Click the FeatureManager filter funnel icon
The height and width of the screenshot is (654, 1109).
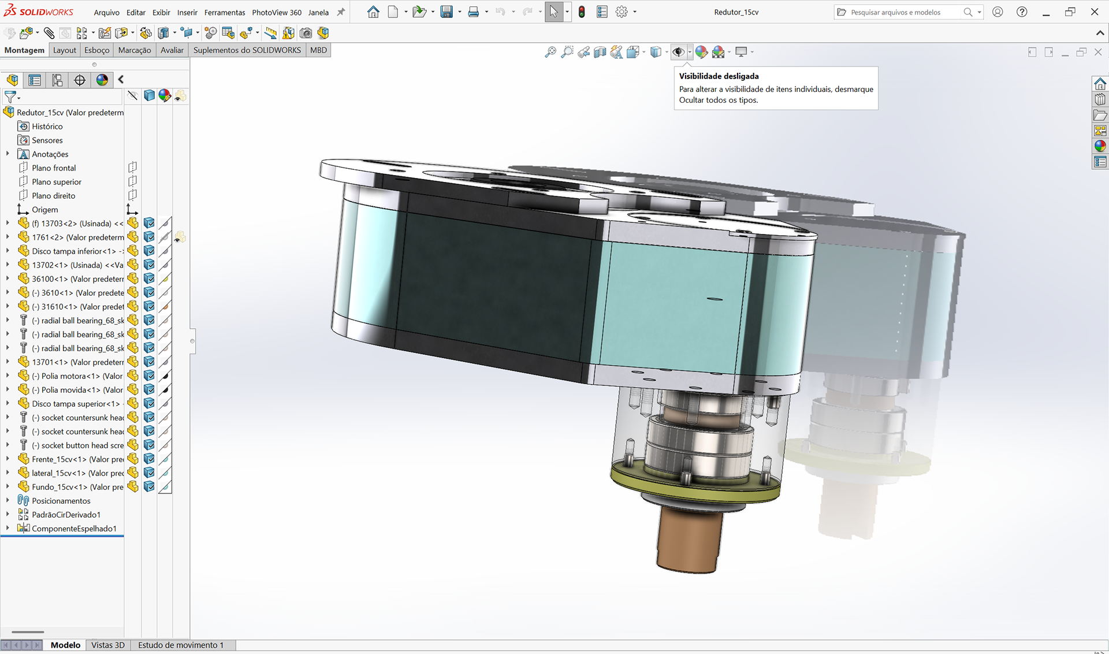tap(10, 96)
